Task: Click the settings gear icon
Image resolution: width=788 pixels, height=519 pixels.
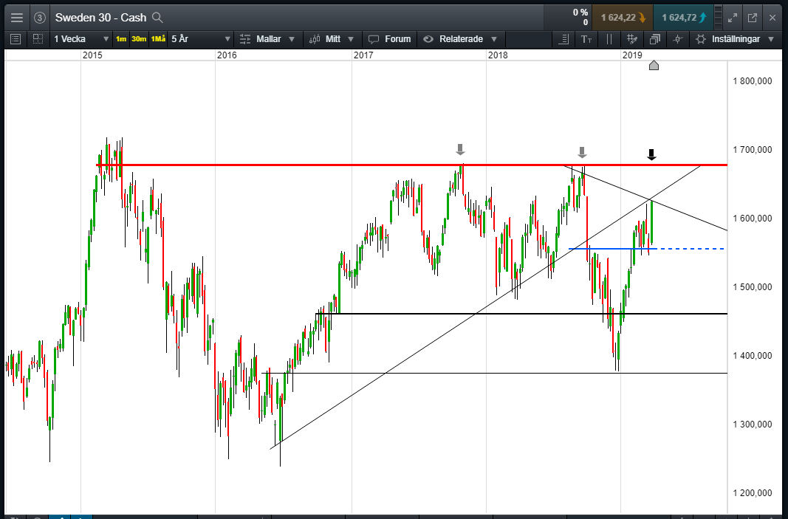Action: coord(701,38)
